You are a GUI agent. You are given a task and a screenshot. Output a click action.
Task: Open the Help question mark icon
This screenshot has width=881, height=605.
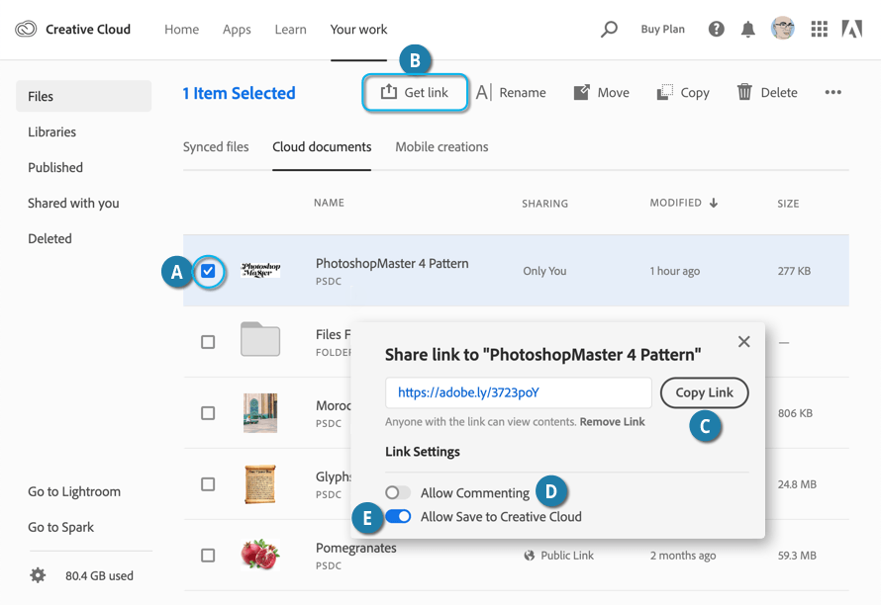point(716,29)
